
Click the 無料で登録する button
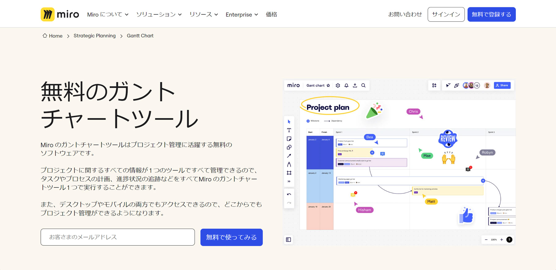491,15
